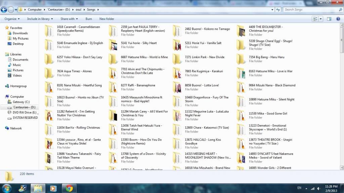
Task: Click the vertical scrollbar thumb
Action: 342,40
